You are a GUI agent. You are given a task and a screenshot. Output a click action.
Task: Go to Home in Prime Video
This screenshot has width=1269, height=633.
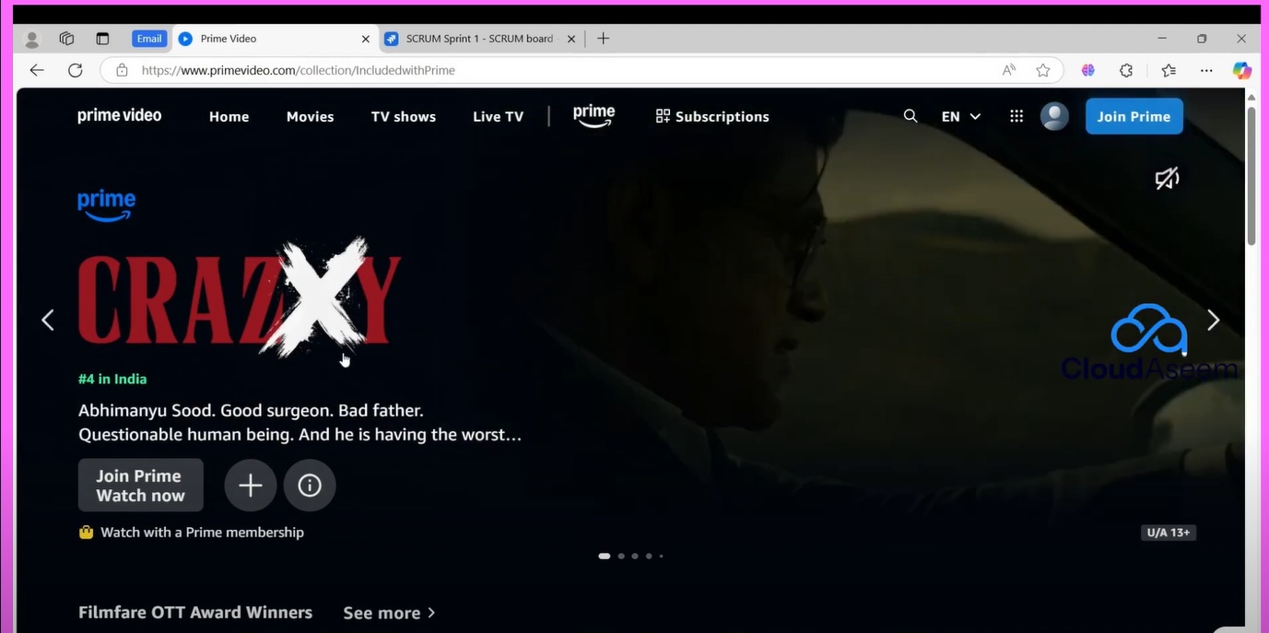229,117
